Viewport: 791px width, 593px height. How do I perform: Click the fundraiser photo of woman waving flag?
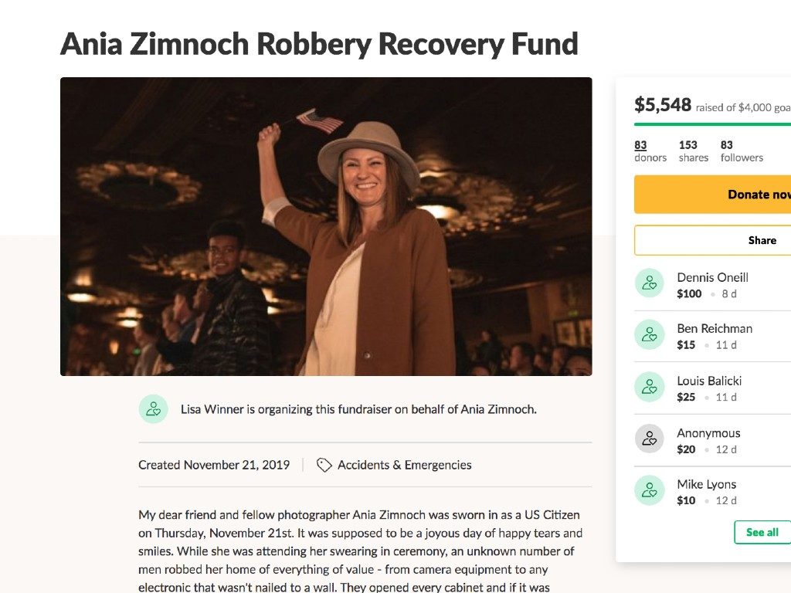click(x=326, y=226)
